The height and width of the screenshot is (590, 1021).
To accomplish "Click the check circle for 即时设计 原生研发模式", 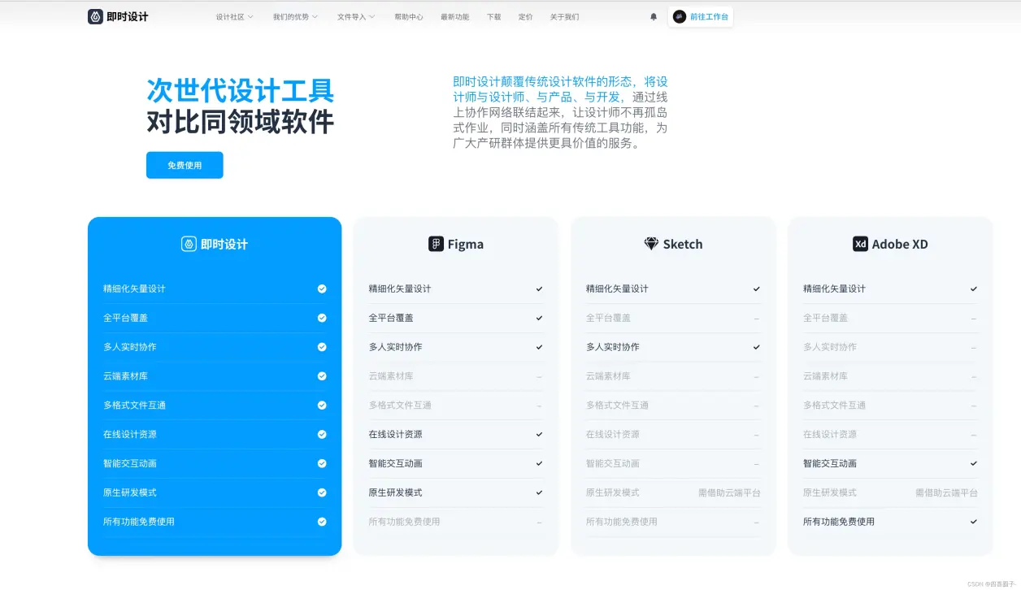I will click(322, 492).
